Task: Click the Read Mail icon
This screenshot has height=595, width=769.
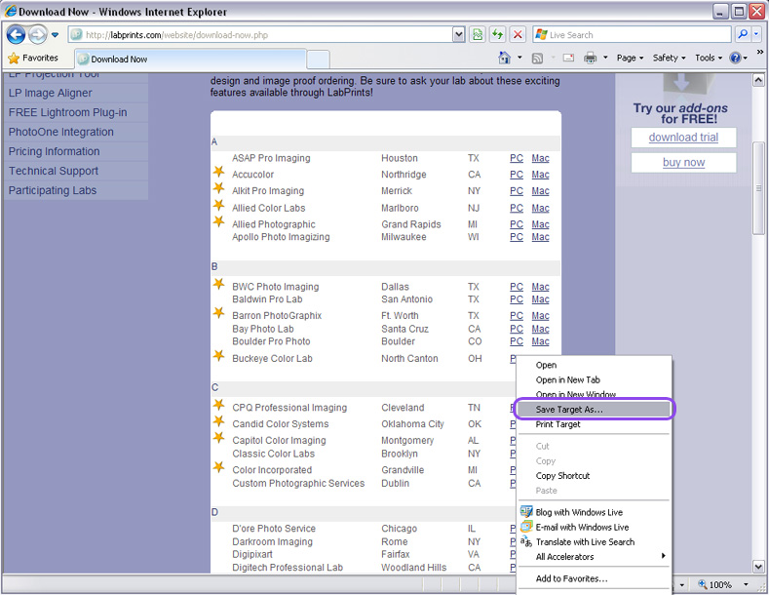Action: [x=568, y=58]
